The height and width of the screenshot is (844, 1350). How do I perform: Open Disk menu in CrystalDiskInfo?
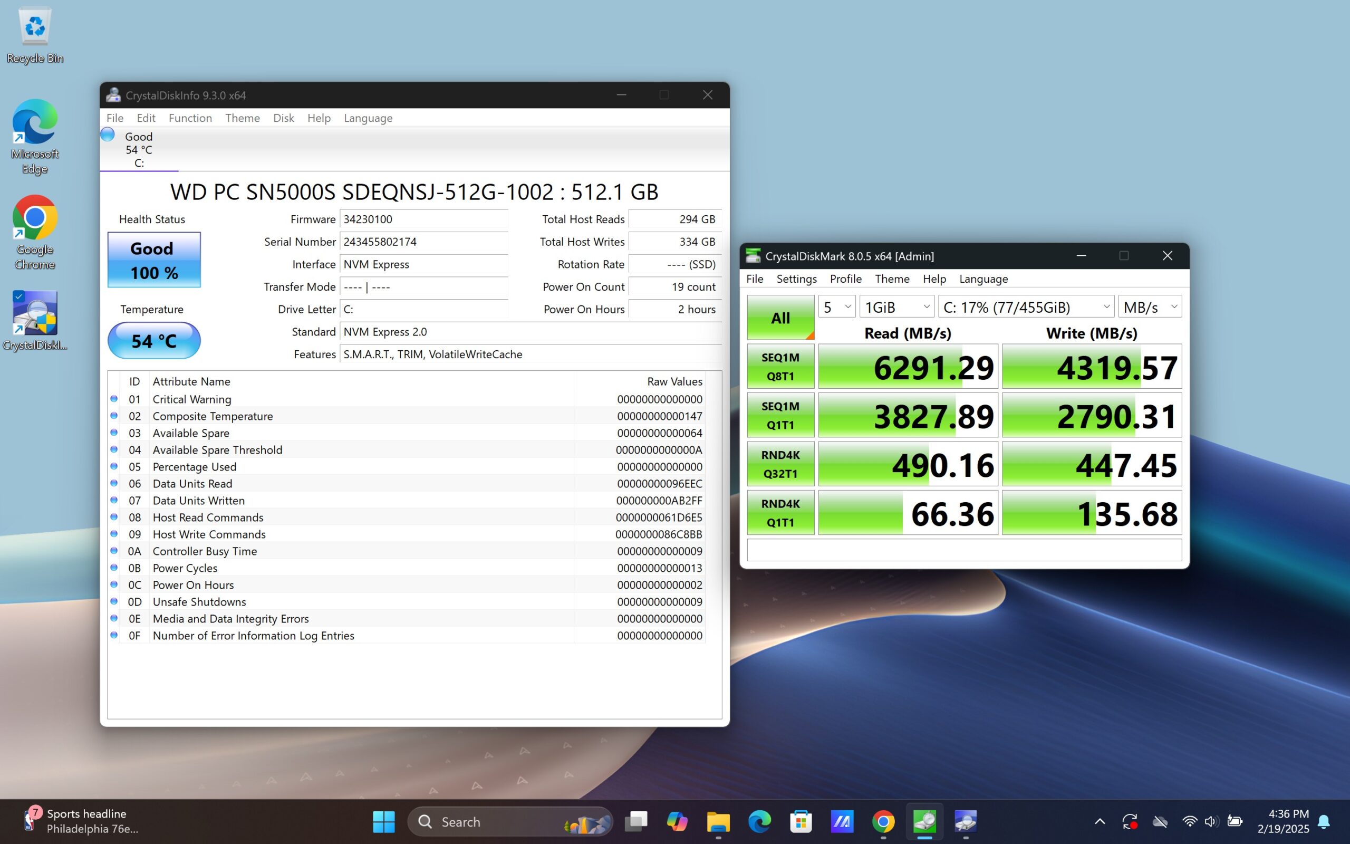click(x=283, y=118)
